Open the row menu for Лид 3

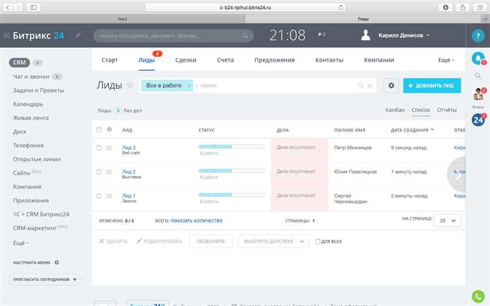(x=109, y=148)
